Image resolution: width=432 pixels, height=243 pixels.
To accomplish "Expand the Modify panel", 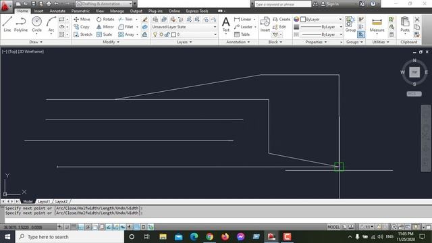I will point(111,42).
